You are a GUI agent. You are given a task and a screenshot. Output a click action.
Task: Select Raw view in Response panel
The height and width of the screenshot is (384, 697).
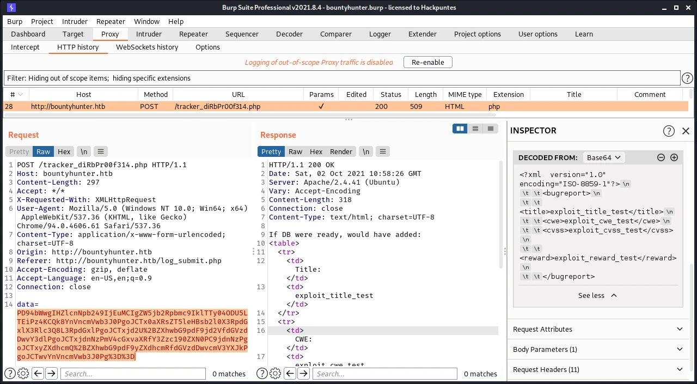[296, 151]
